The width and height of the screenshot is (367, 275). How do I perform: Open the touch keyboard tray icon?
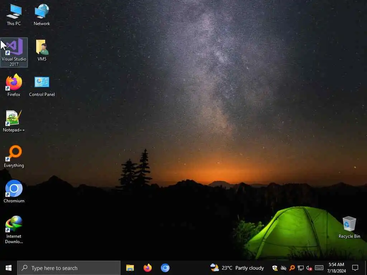pyautogui.click(x=319, y=268)
